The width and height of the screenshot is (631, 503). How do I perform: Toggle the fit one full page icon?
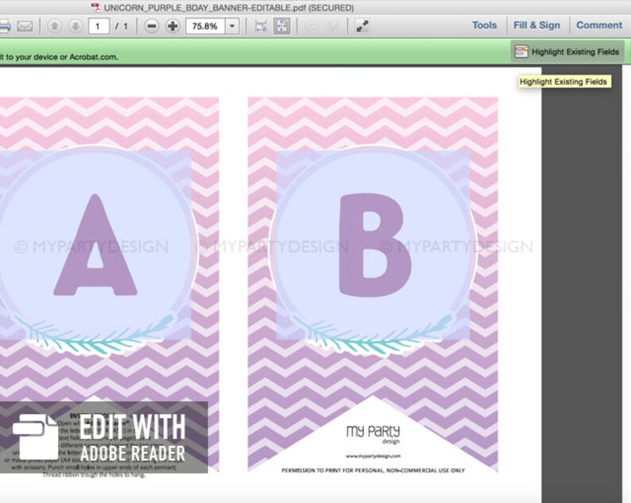click(x=281, y=26)
